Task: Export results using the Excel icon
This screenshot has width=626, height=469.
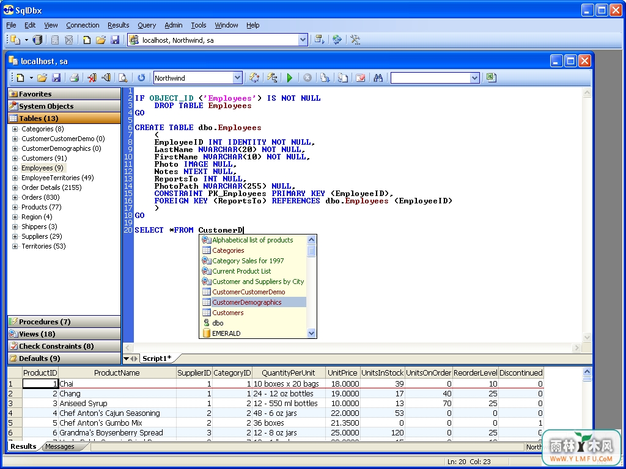Action: click(492, 78)
